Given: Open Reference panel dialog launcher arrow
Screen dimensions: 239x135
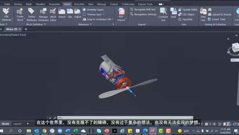Looking at the screenshot, I should [x=113, y=24].
